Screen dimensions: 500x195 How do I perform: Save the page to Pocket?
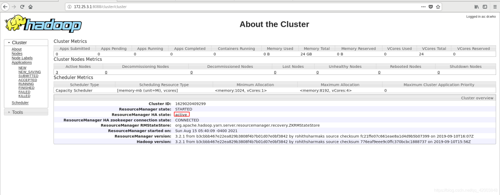[x=431, y=7]
